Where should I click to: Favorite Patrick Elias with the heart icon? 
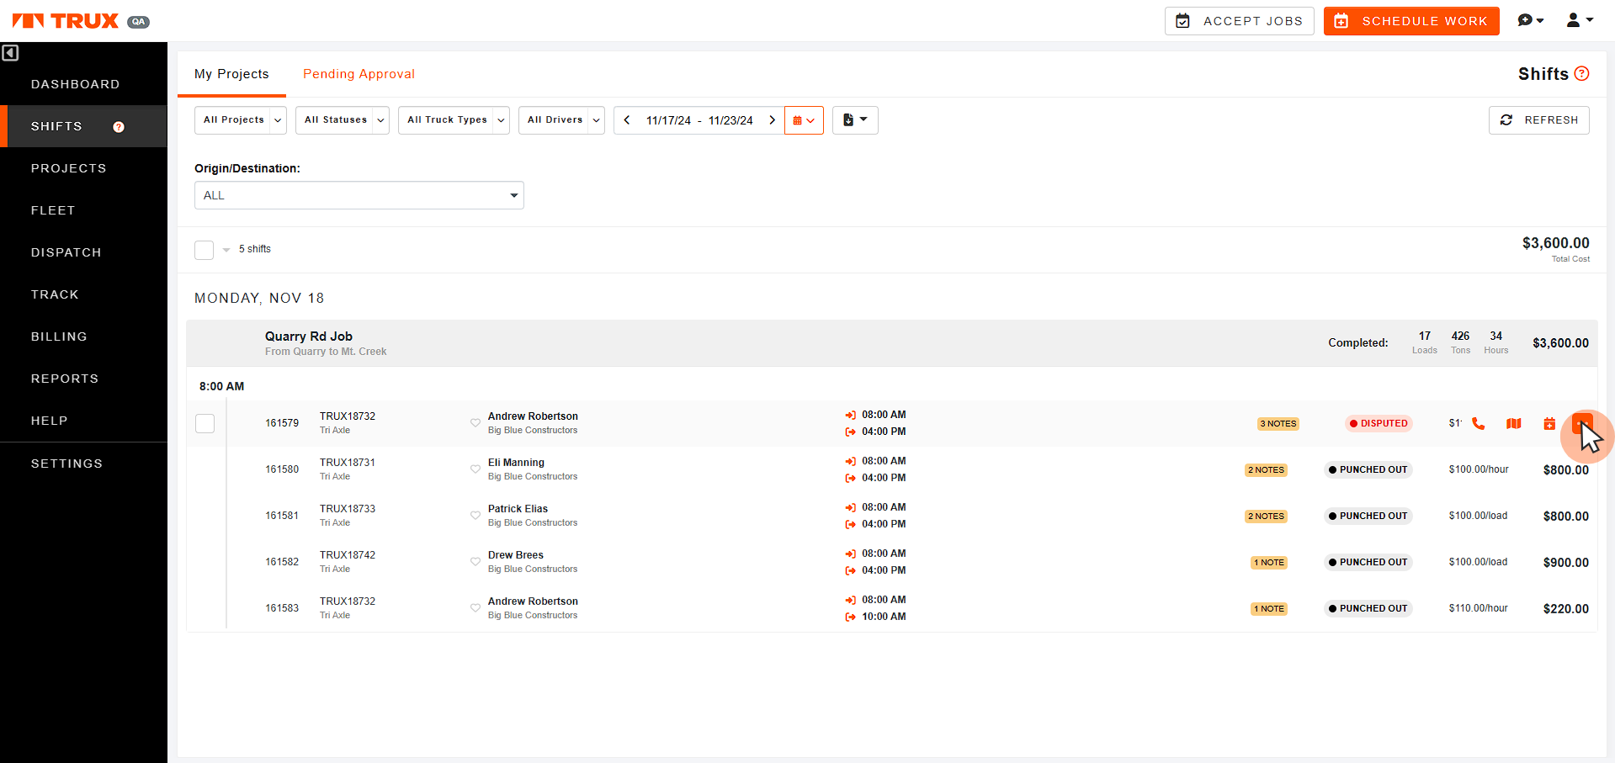[475, 515]
